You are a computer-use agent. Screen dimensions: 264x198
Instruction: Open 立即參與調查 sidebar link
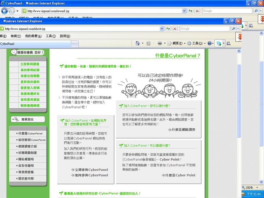point(30,64)
